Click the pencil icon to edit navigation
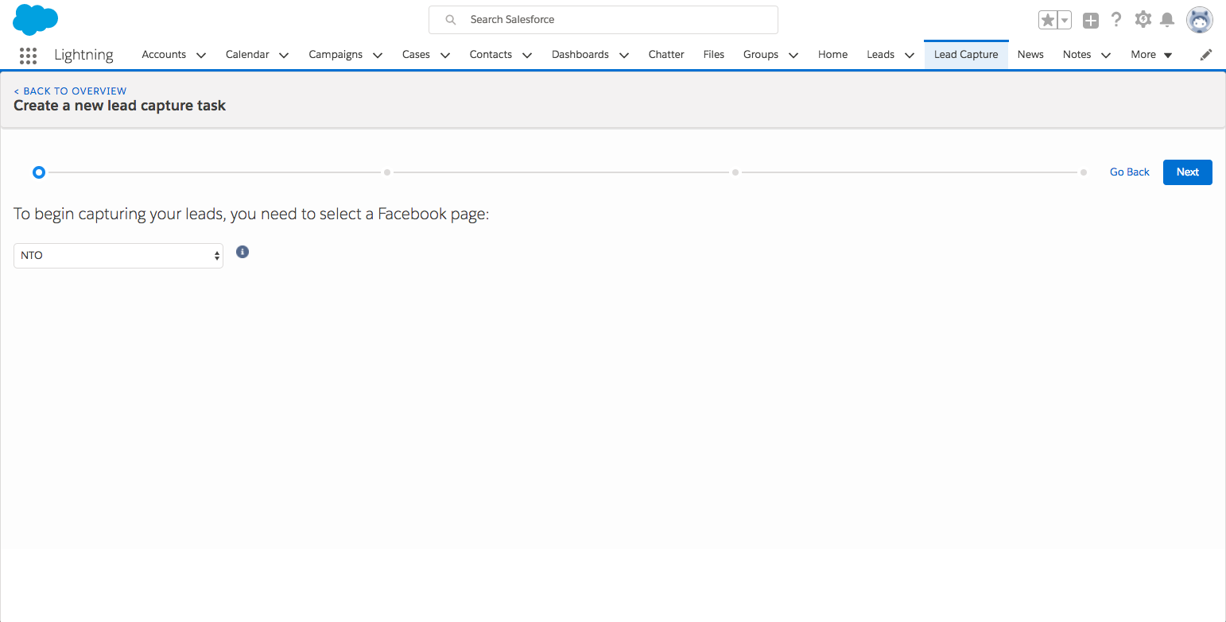 (1206, 55)
